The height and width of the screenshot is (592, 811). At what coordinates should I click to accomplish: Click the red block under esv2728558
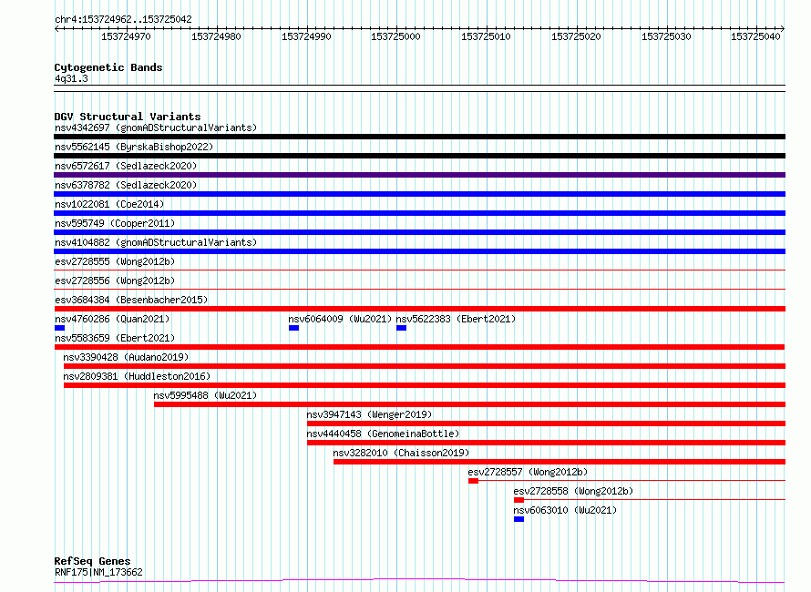click(x=518, y=500)
